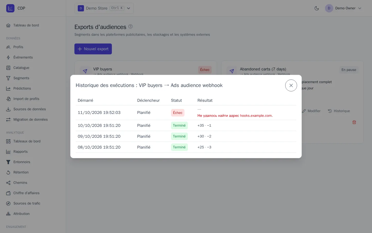This screenshot has height=233, width=372.
Task: Toggle dark mode moon icon
Action: 317,8
